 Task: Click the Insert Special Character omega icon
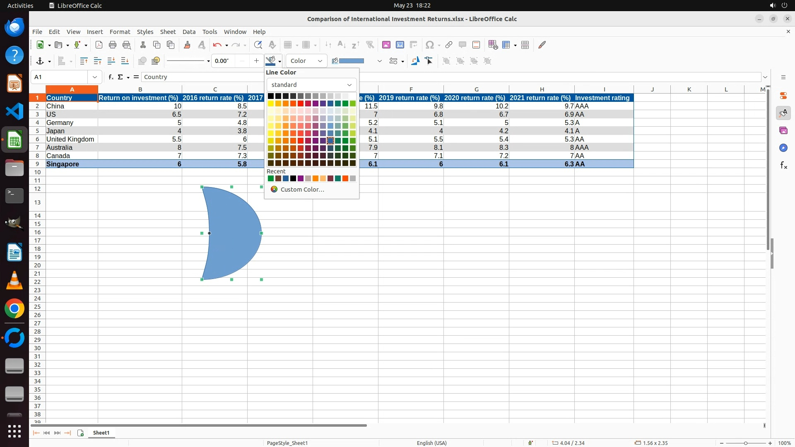(430, 45)
